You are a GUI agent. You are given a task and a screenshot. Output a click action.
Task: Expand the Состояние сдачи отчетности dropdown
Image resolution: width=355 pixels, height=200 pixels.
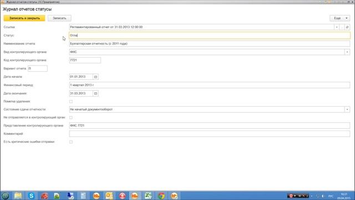click(x=347, y=109)
